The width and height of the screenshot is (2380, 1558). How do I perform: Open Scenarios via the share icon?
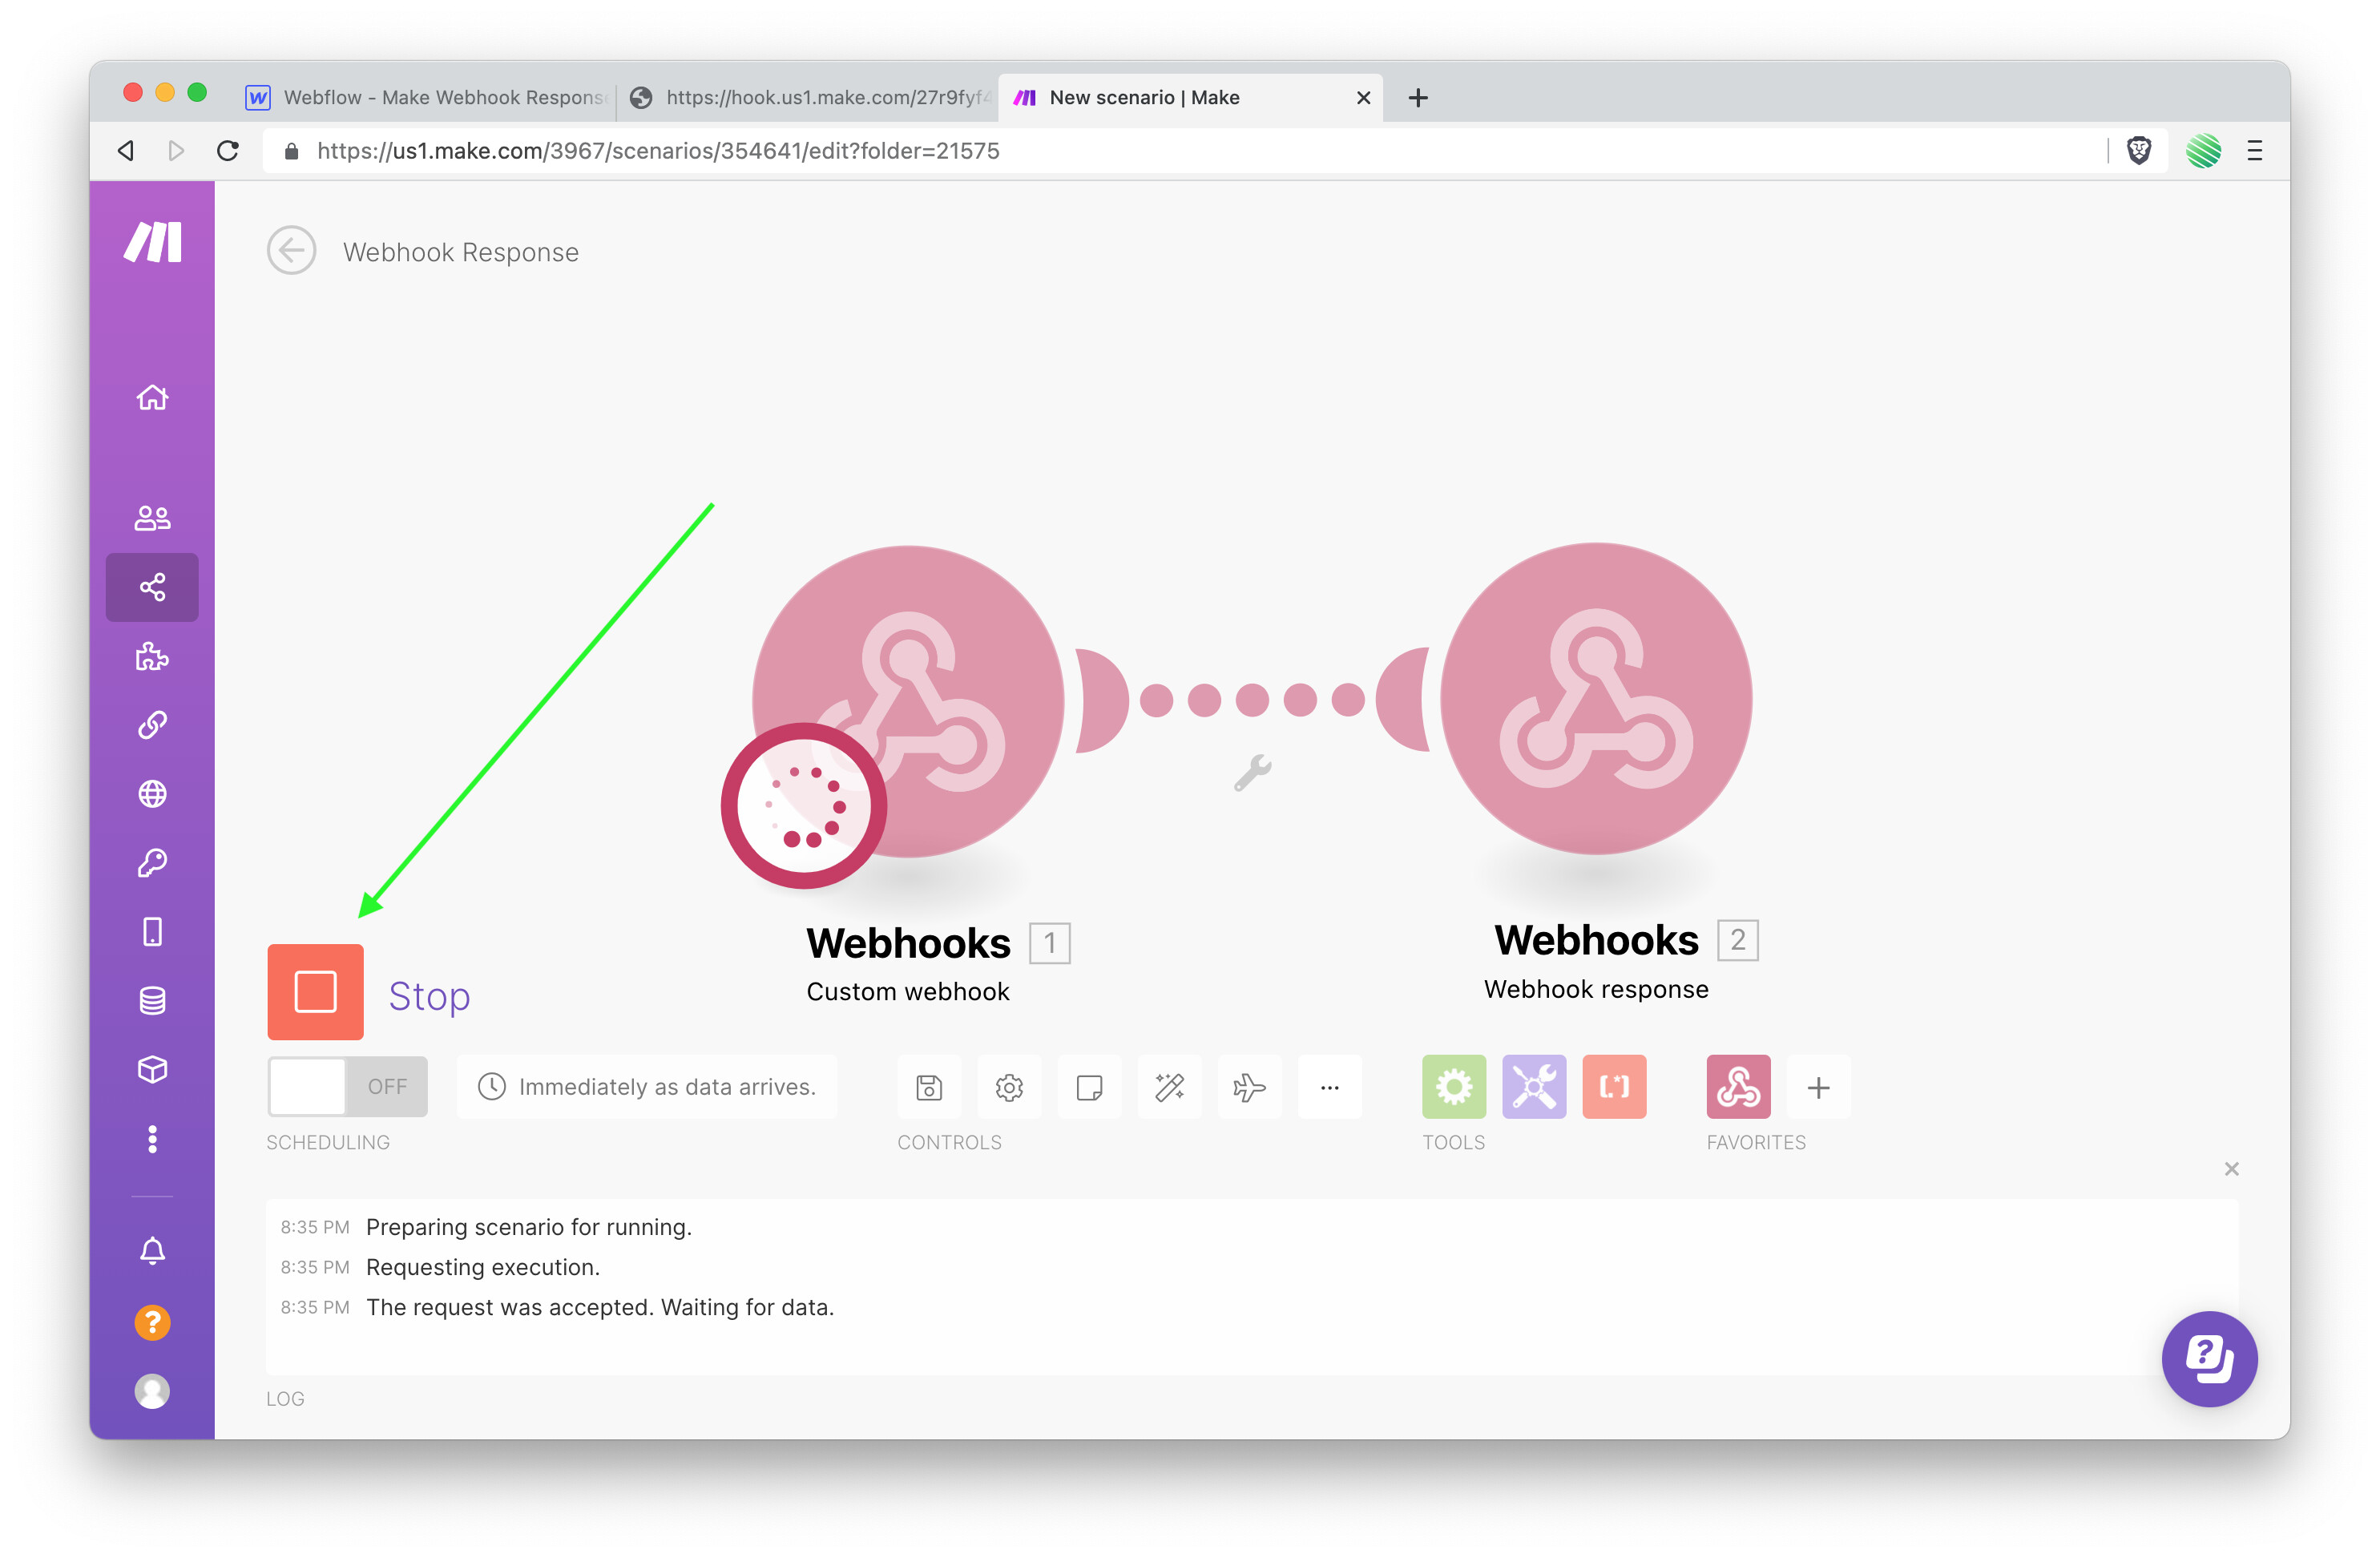152,587
